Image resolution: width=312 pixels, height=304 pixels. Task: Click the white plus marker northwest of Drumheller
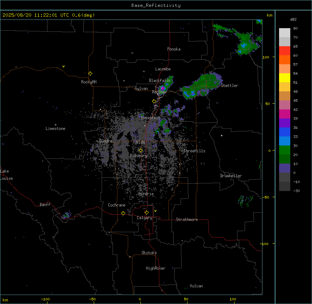click(x=222, y=135)
